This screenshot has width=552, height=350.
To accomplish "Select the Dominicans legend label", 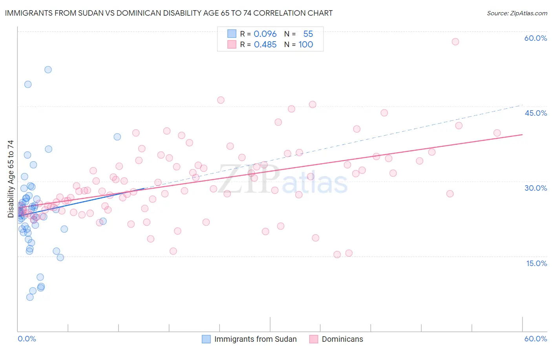I will point(342,339).
